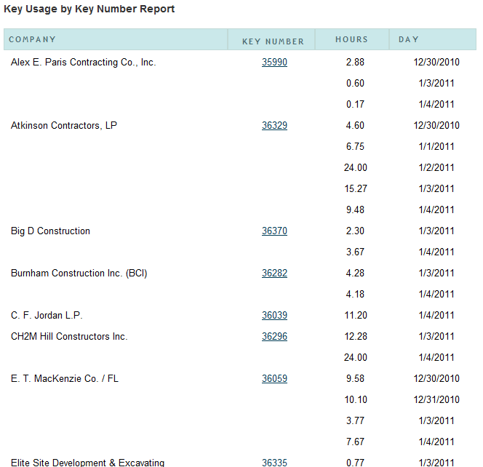View details for key number 36059
Viewport: 483px width, 467px height.
pos(274,379)
